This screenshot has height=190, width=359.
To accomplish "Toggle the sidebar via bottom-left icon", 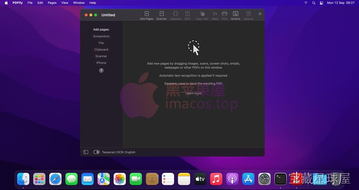I will click(86, 152).
